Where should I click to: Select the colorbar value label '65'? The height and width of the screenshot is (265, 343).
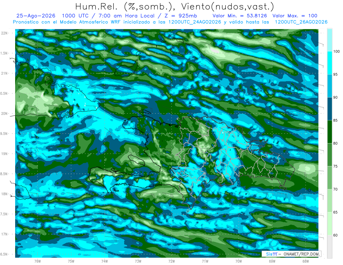pos(336,212)
